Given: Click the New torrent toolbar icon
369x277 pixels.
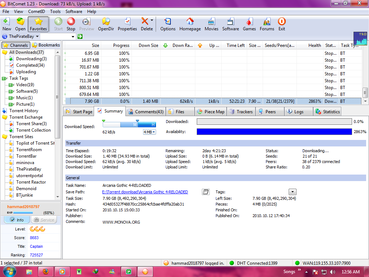Looking at the screenshot, I should point(7,24).
